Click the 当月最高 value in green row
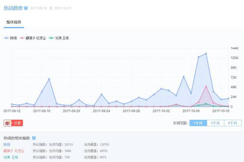This screenshot has width=244, height=162. point(103,157)
